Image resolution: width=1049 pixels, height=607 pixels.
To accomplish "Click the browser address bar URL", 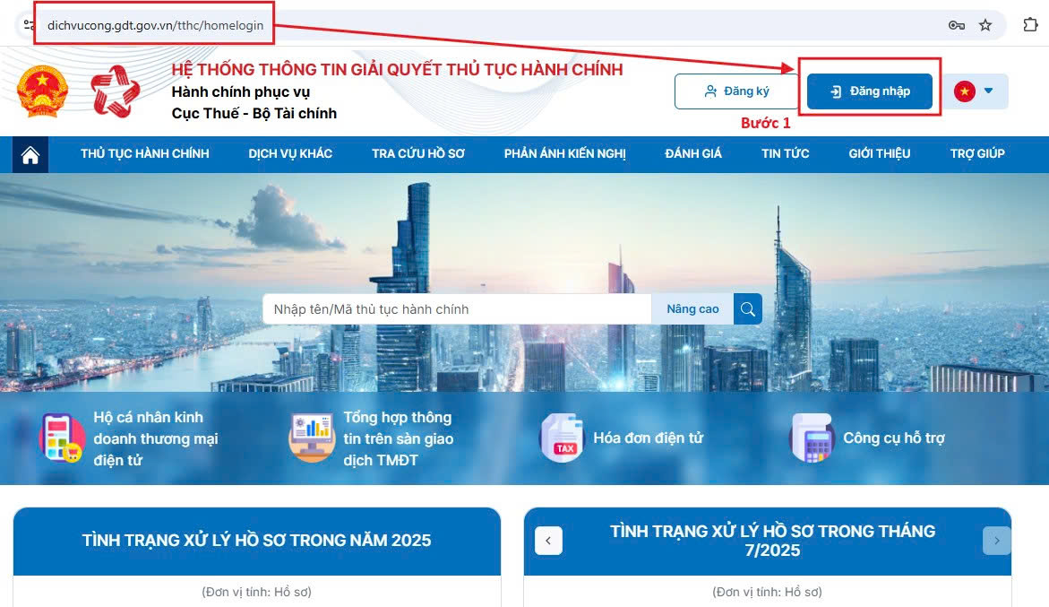I will [155, 25].
